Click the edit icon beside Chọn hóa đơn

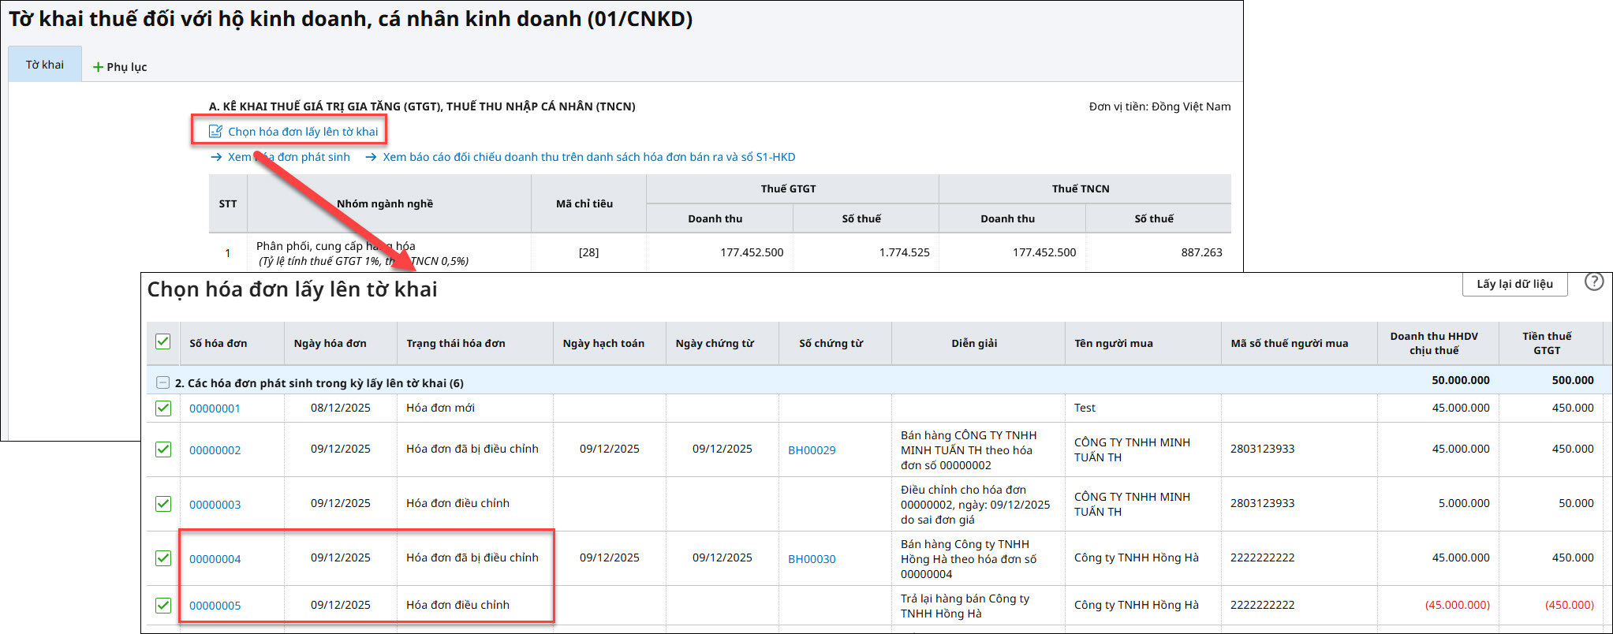[x=215, y=132]
